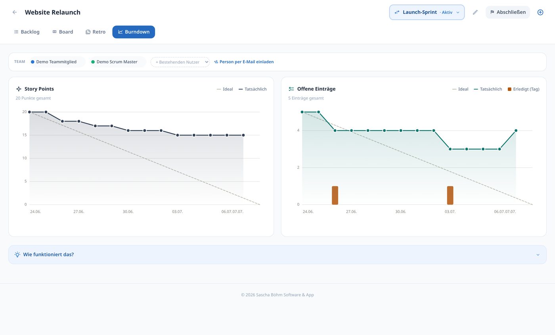Click the Offene Einträge checklist icon
555x335 pixels.
(291, 89)
